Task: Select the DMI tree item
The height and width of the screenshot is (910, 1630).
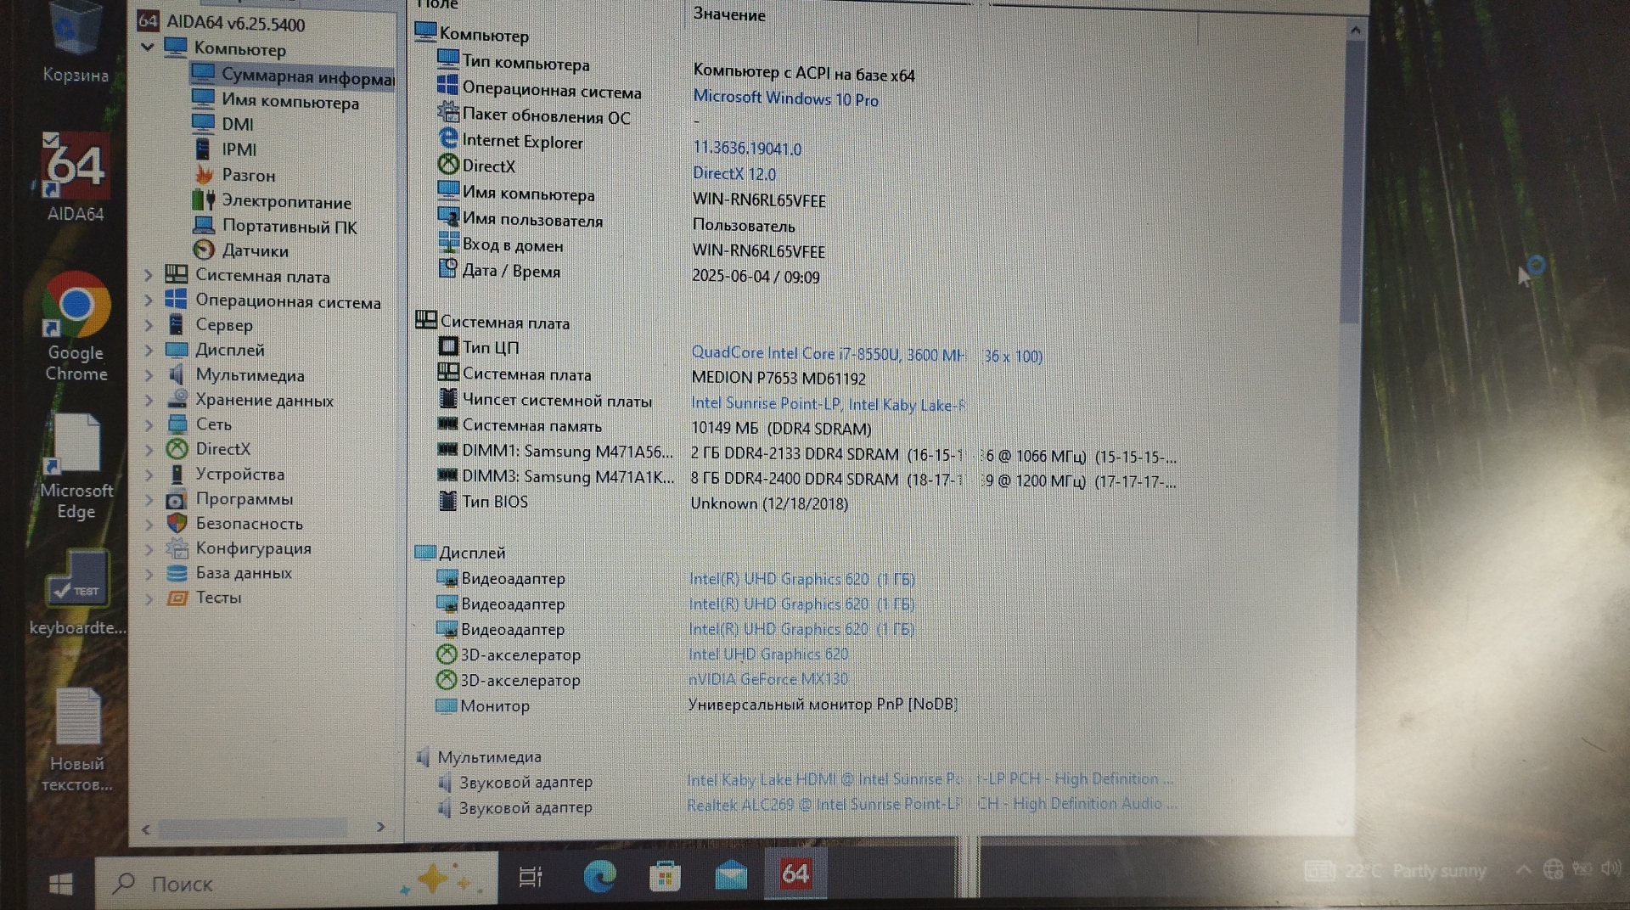Action: pyautogui.click(x=237, y=124)
